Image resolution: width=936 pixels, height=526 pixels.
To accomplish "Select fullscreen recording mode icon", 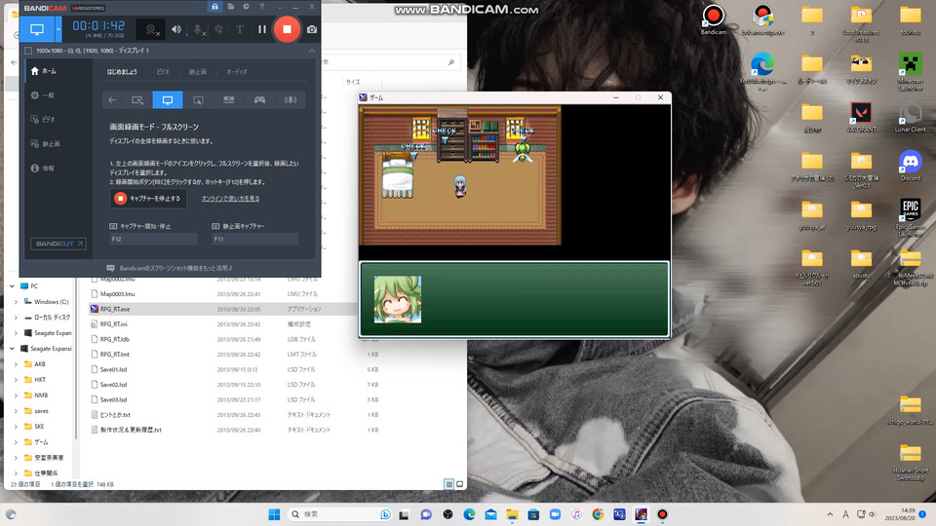I will coord(168,100).
